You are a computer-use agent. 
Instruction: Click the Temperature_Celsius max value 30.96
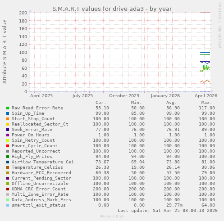click(208, 167)
